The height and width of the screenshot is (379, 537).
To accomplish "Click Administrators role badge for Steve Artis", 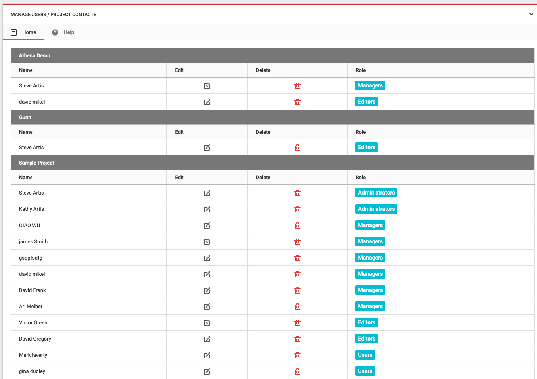I will tap(376, 193).
